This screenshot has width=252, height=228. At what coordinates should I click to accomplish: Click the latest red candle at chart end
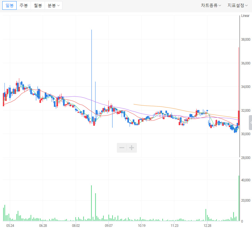tap(239, 118)
